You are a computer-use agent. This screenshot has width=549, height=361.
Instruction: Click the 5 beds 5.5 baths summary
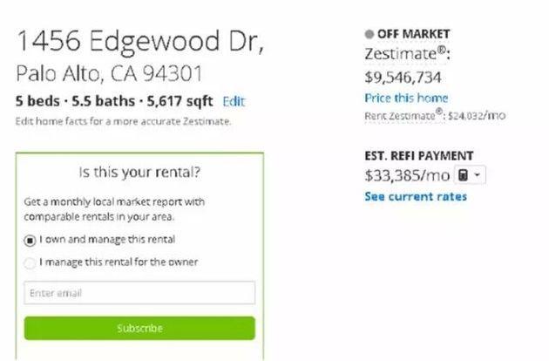(115, 101)
